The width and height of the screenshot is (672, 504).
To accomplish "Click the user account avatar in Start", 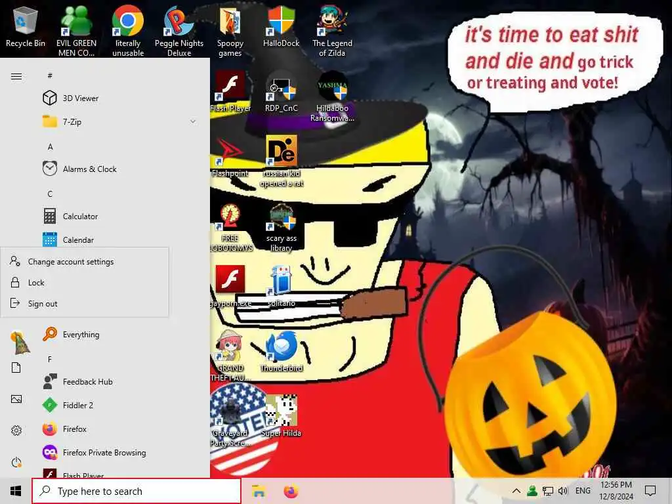I will [19, 343].
